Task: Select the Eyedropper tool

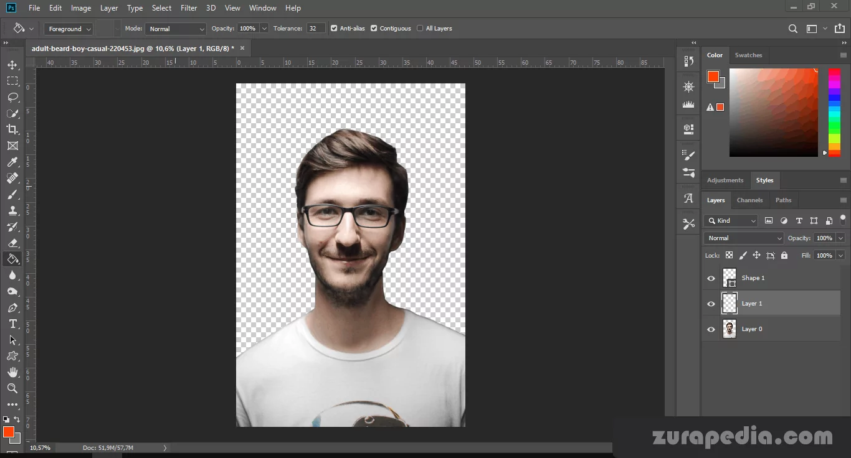Action: pyautogui.click(x=12, y=162)
